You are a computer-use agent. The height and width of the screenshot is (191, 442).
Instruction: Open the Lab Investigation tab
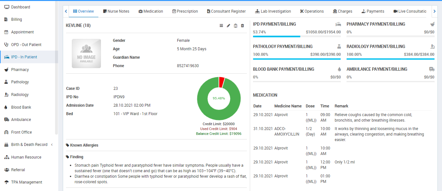pos(273,11)
